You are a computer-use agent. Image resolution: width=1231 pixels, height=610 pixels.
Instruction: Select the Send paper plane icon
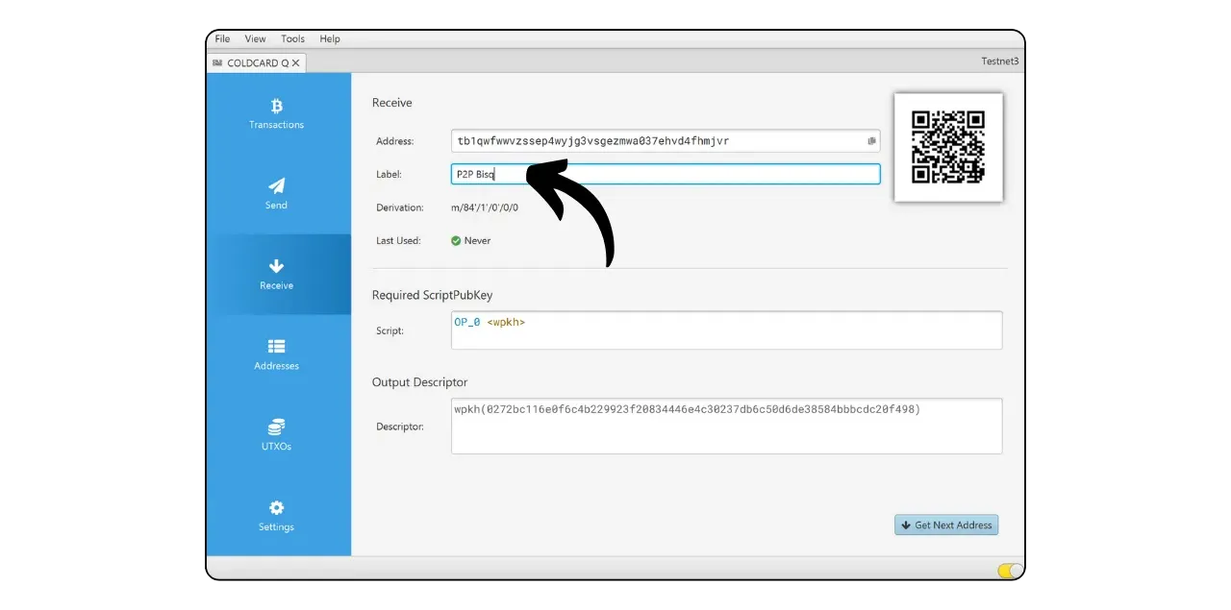pos(276,185)
